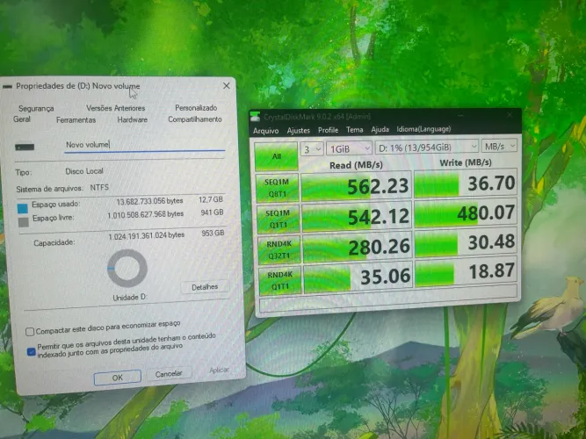Click the 'Write (MB/s)' column header
The width and height of the screenshot is (586, 439).
coord(466,162)
